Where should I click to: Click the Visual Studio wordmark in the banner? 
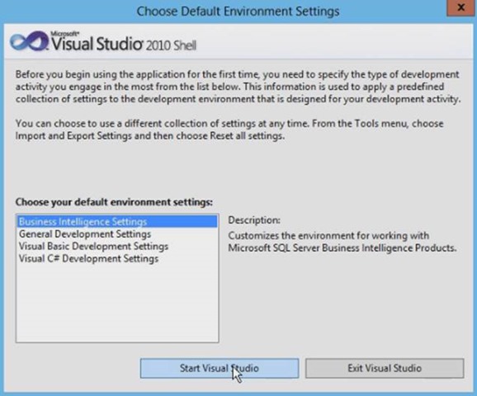click(97, 44)
